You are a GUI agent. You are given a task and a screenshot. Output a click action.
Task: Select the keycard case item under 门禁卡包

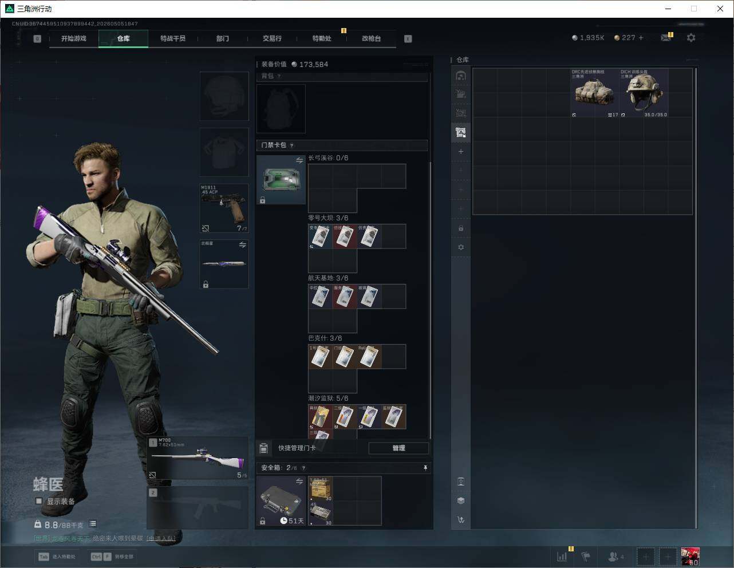(x=281, y=180)
